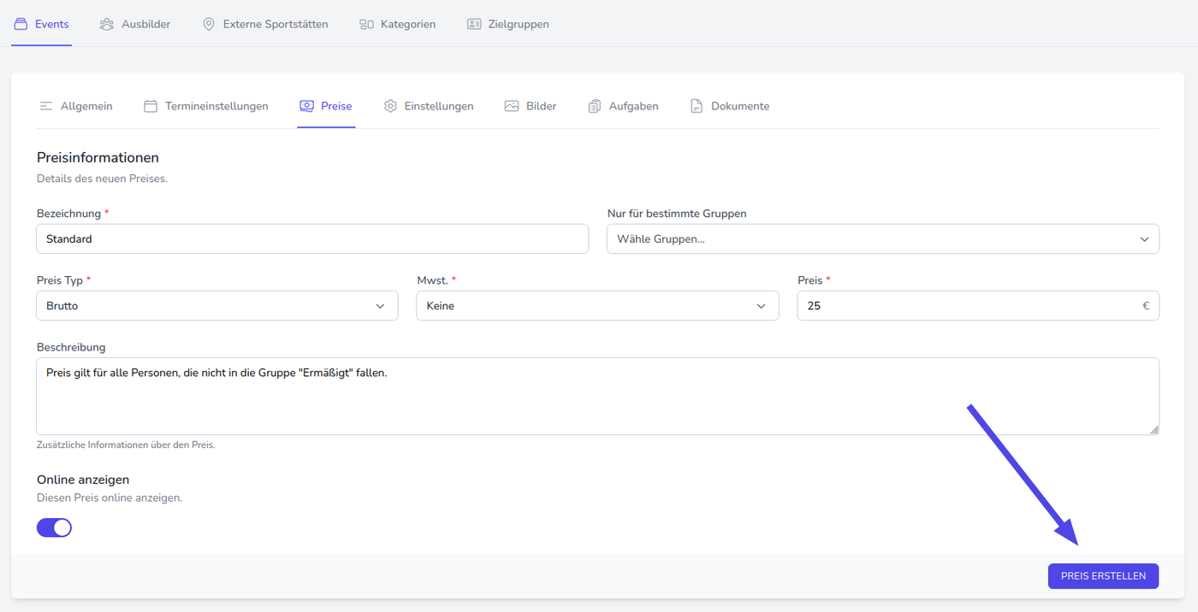The height and width of the screenshot is (612, 1198).
Task: Click the Termineinstellungen calendar icon
Action: point(151,106)
